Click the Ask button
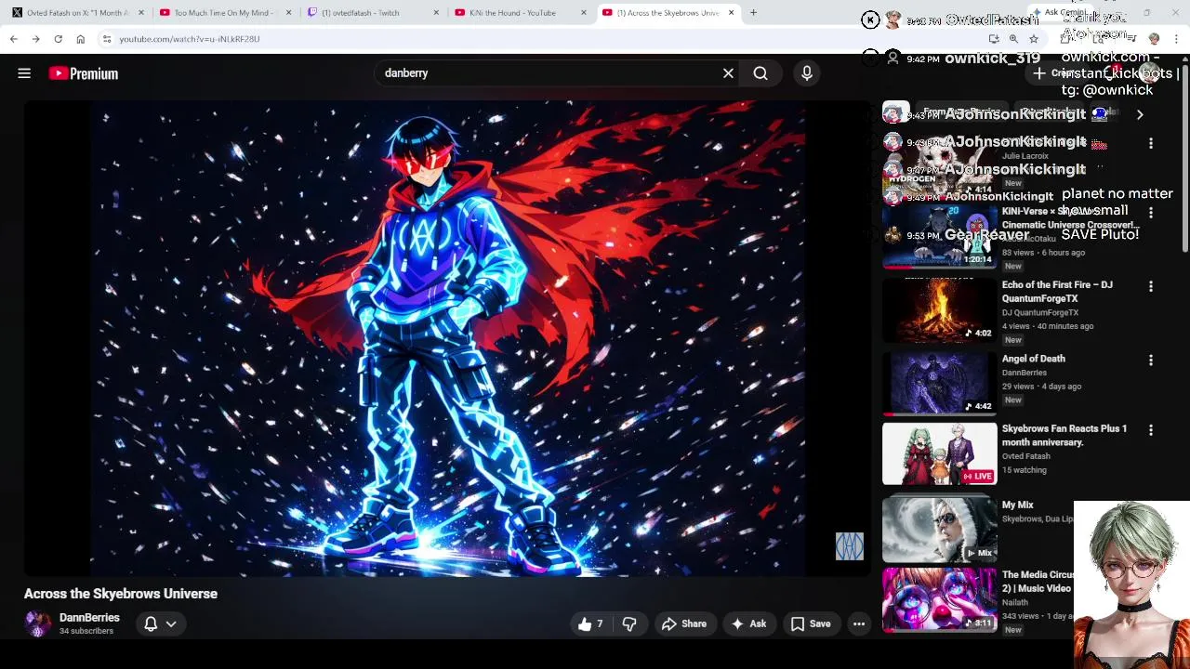1190x669 pixels. pos(748,624)
